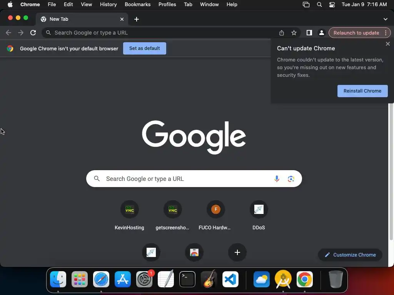Add a new shortcut tile
This screenshot has height=295, width=394.
(237, 252)
